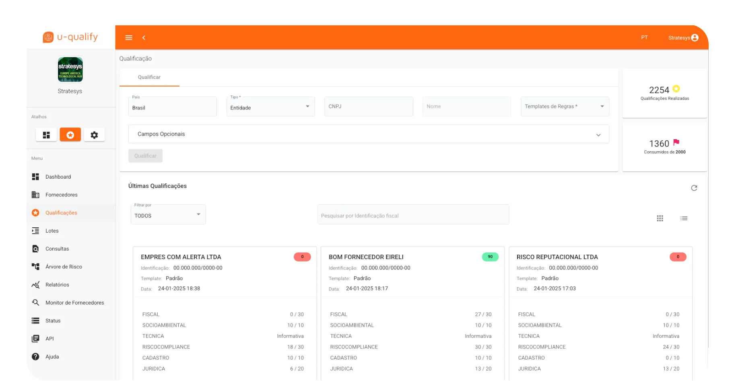Refresh the Últimas Qualificações list

point(694,188)
